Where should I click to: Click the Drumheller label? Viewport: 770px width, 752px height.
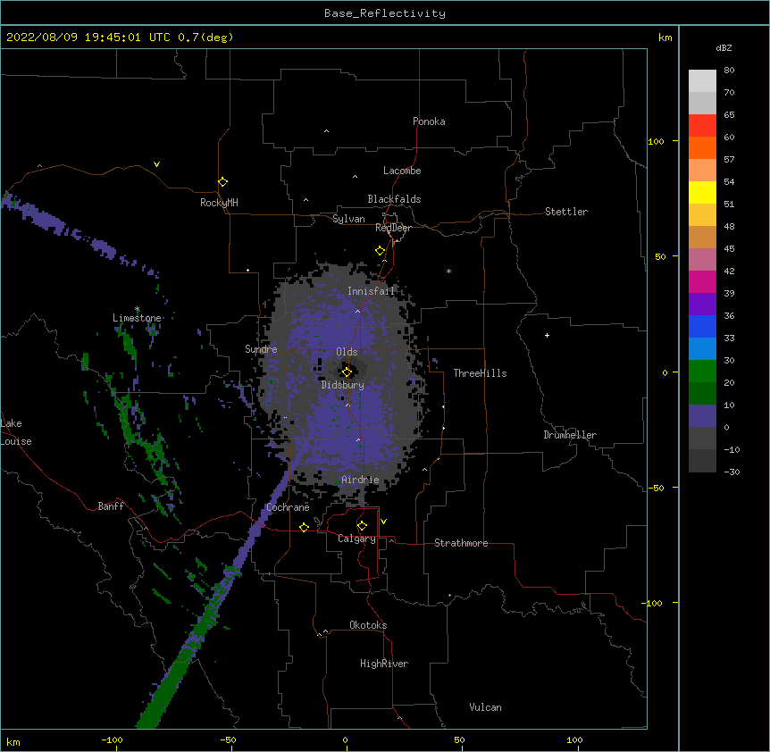click(x=570, y=435)
